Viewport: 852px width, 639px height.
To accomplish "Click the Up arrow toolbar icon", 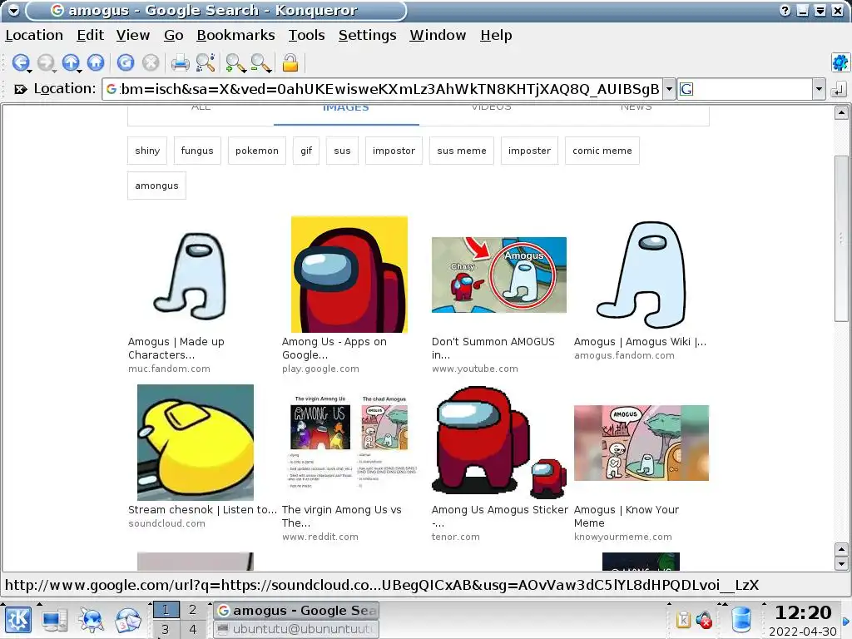I will click(71, 62).
